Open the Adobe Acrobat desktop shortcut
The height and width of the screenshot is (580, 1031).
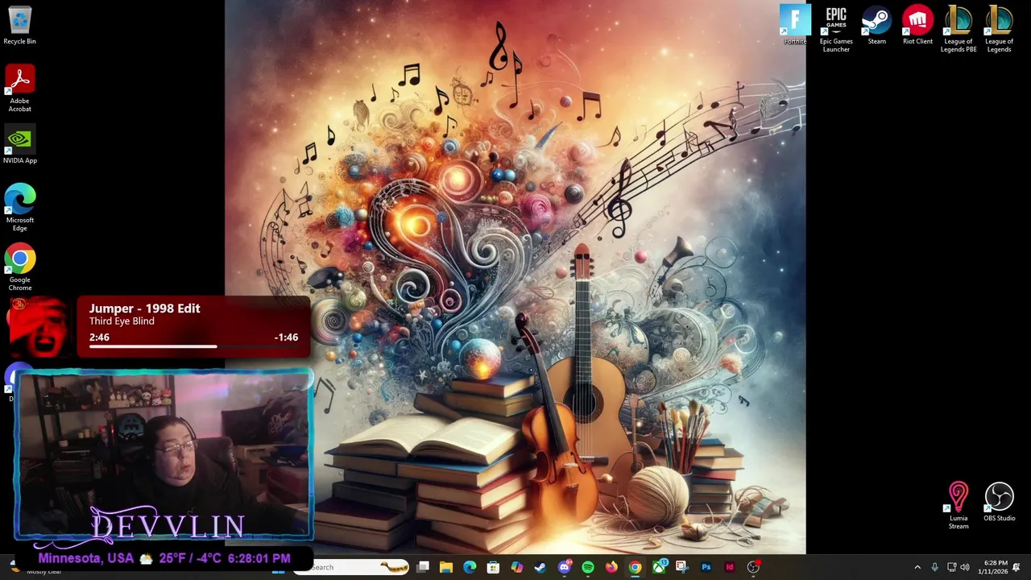point(19,89)
